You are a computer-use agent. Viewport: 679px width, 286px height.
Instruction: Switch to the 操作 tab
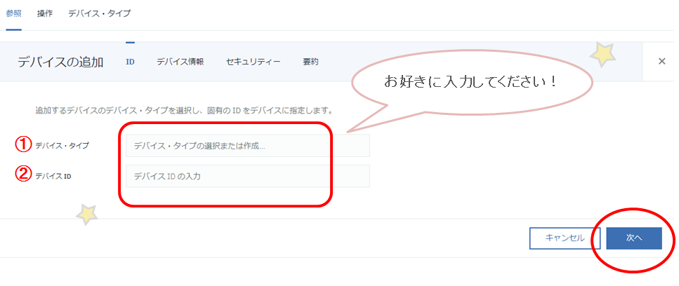tap(45, 13)
